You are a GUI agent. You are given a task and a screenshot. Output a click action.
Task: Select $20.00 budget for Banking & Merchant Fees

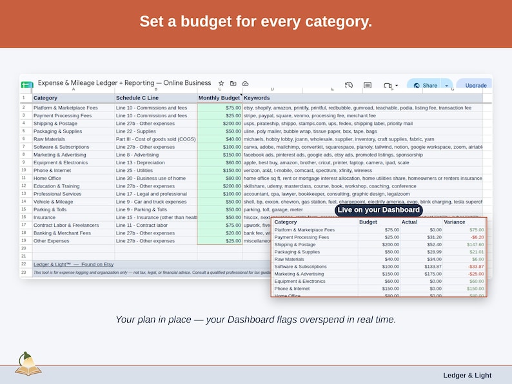(x=219, y=233)
